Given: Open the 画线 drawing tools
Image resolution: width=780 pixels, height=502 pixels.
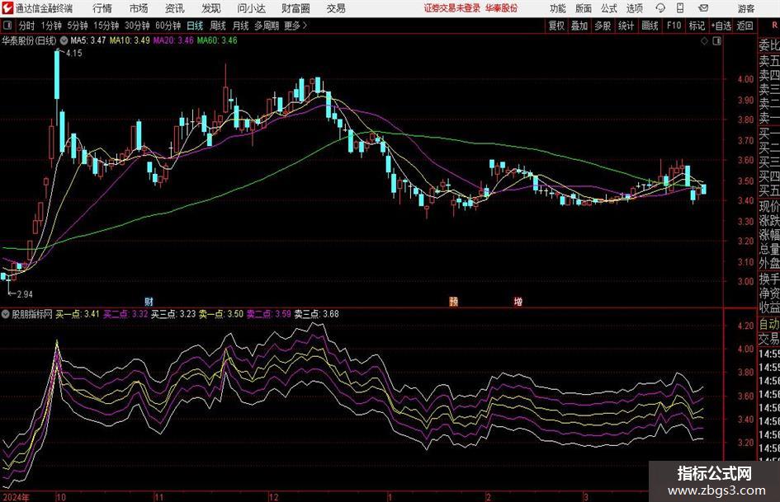Looking at the screenshot, I should click(650, 26).
